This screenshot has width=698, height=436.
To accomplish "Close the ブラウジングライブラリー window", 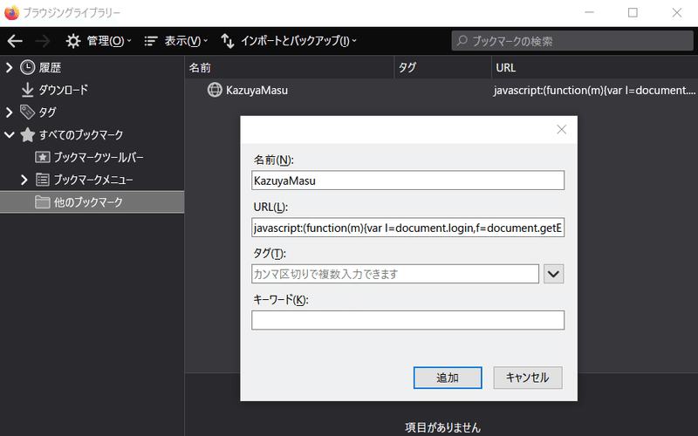I will tap(677, 12).
